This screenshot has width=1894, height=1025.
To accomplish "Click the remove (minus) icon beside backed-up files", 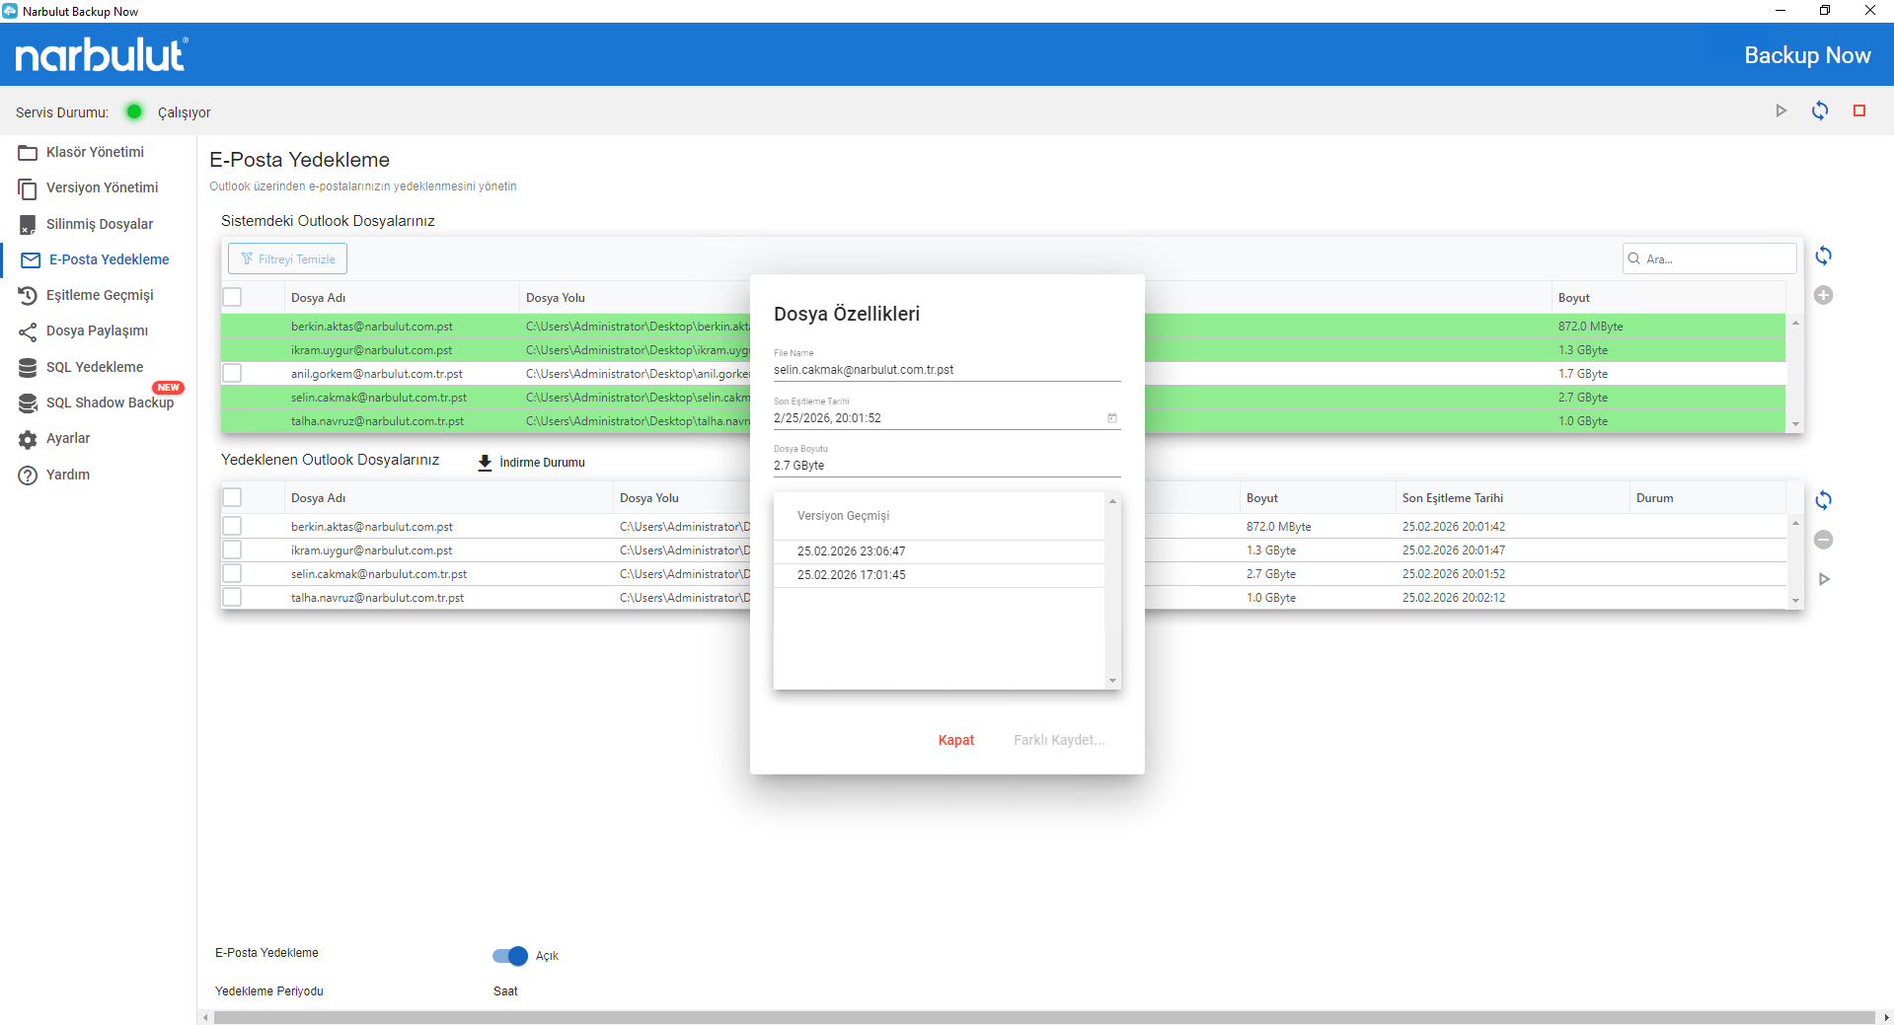I will [x=1823, y=540].
